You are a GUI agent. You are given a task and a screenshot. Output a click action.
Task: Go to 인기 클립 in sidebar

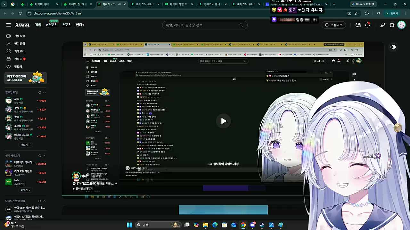(x=20, y=44)
